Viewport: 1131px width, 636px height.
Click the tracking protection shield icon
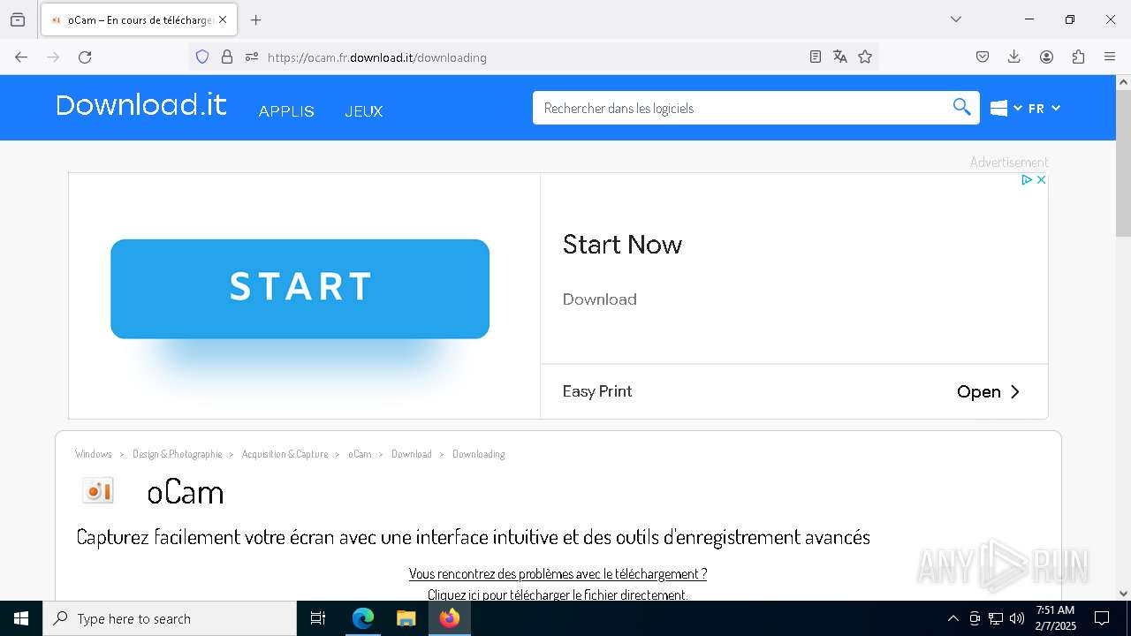click(202, 57)
